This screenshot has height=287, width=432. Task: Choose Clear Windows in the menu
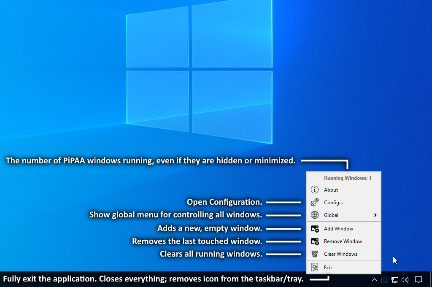[x=343, y=254]
